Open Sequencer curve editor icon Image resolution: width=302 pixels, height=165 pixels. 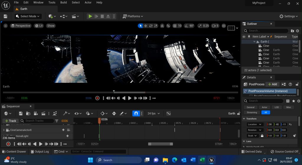pos(168,113)
